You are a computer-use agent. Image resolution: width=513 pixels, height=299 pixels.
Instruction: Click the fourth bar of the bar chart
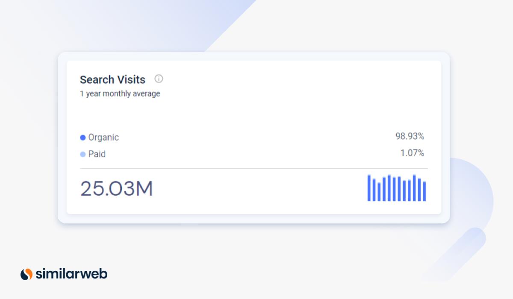click(384, 189)
